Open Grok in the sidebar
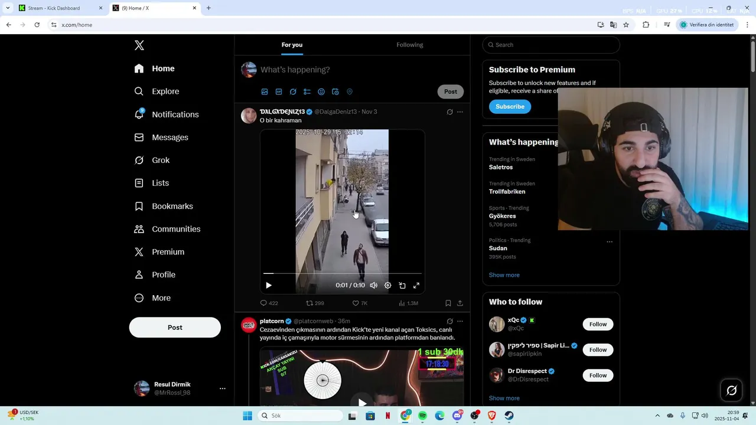 (152, 161)
